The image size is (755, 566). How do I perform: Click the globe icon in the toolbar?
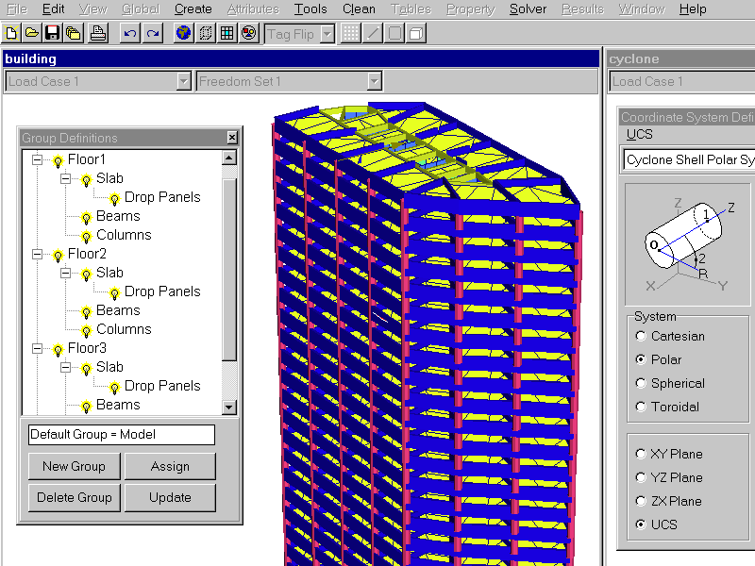click(184, 34)
